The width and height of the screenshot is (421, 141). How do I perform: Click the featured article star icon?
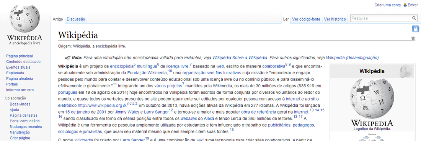coord(413,38)
